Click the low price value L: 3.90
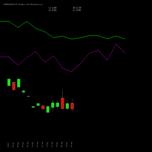The image size is (152, 152). tap(77, 10)
